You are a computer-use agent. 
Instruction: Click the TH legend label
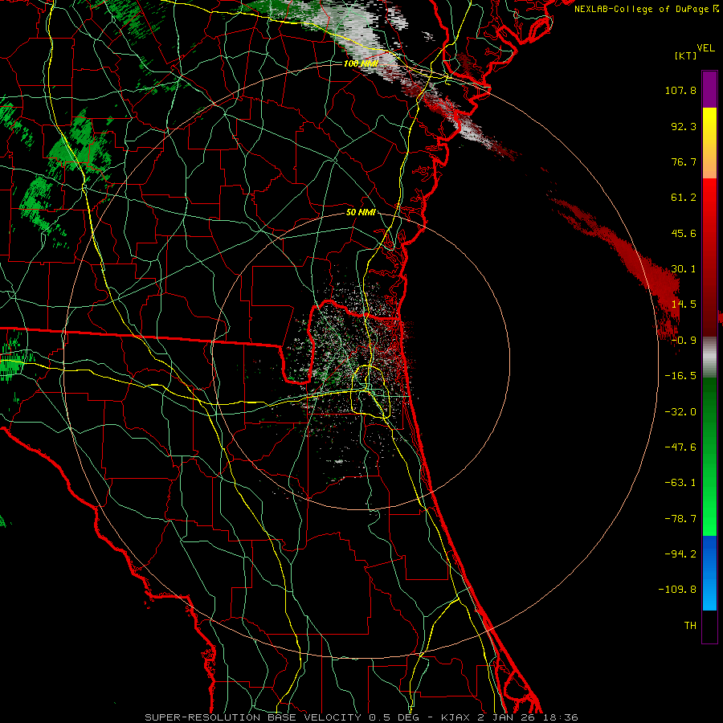pyautogui.click(x=690, y=626)
